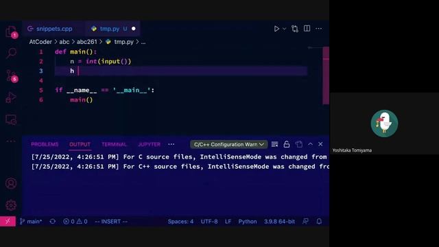The image size is (439, 247).
Task: Open the C/C++ Configuration Warn output dropdown
Action: 228,145
